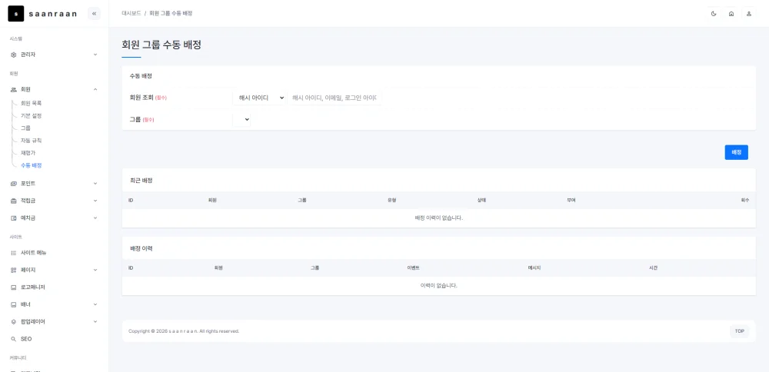
Task: Collapse the sidebar with double-chevron icon
Action: point(94,14)
